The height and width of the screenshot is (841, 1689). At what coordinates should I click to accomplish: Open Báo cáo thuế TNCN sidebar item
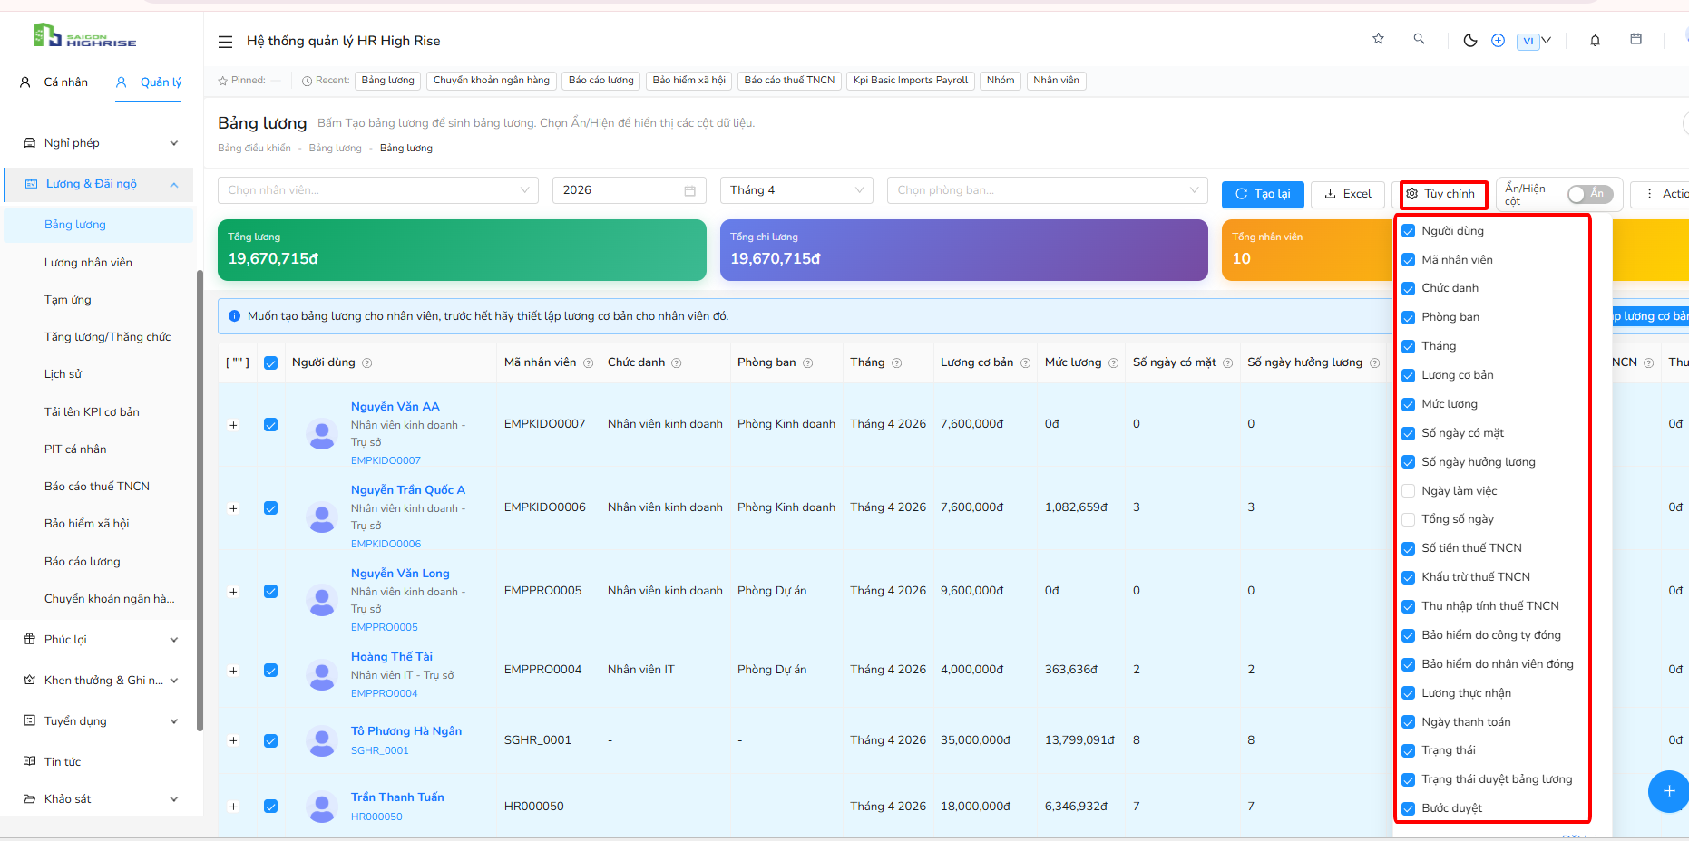coord(97,487)
